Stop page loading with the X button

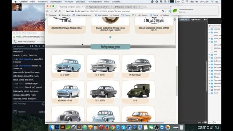click(55, 11)
